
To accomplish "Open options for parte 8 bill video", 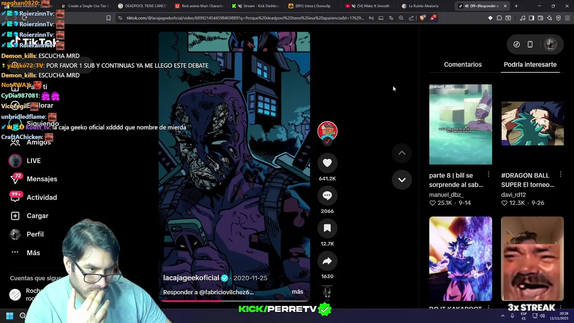I will tap(488, 175).
